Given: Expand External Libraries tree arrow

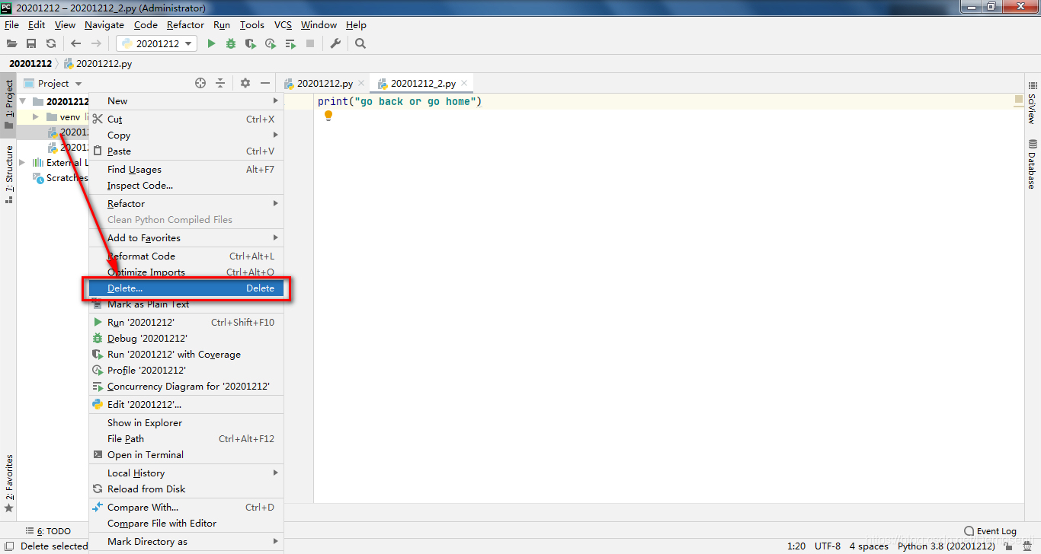Looking at the screenshot, I should [22, 163].
